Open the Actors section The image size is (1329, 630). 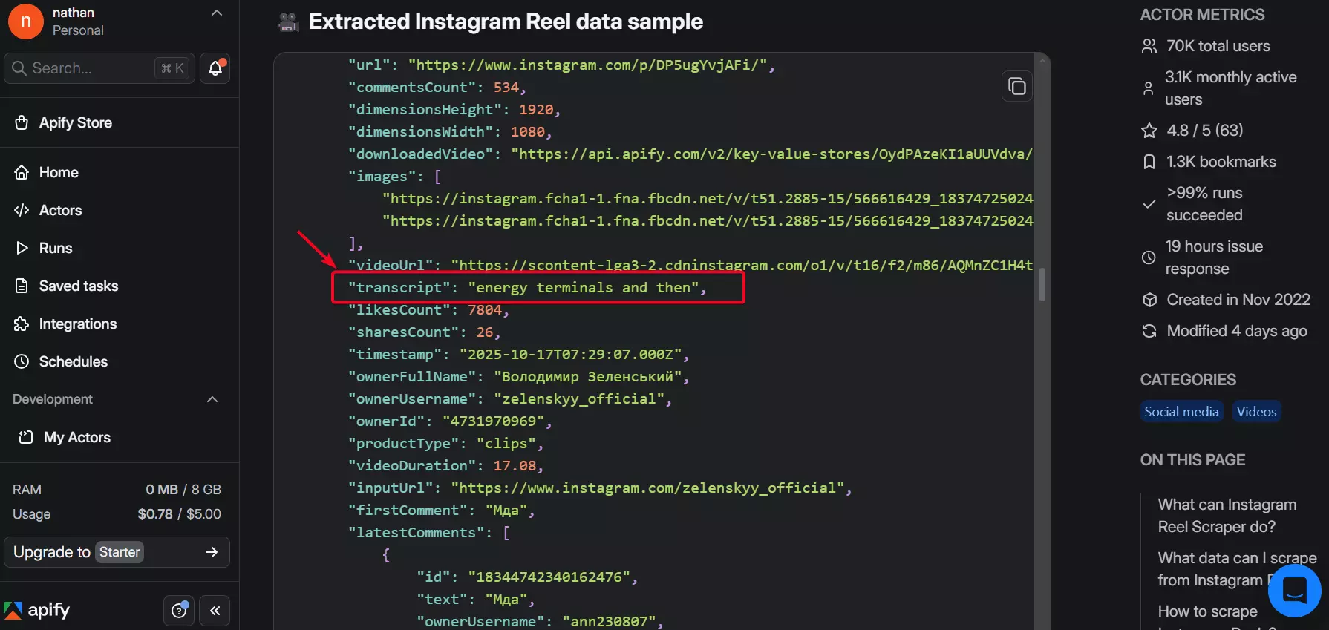click(59, 210)
